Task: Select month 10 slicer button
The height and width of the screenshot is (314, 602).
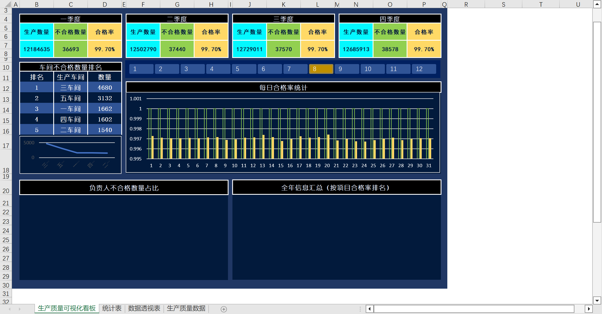Action: pos(373,69)
